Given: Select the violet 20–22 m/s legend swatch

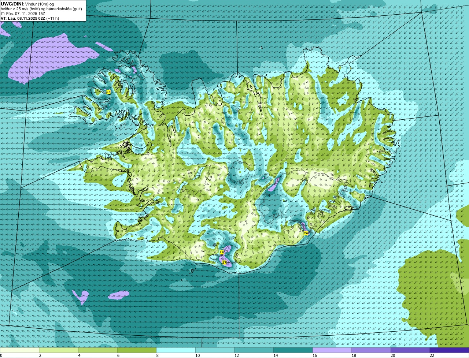Looking at the screenshot, I should pos(410,350).
